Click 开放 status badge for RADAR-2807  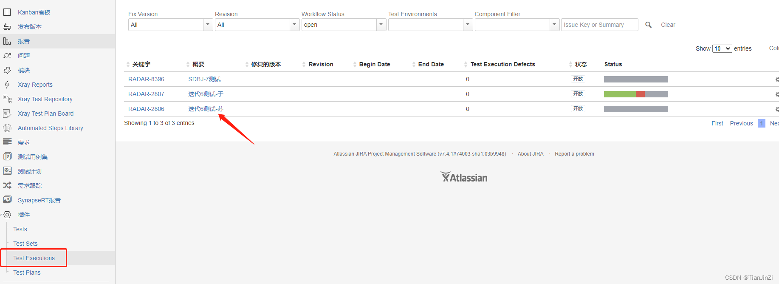tap(578, 94)
